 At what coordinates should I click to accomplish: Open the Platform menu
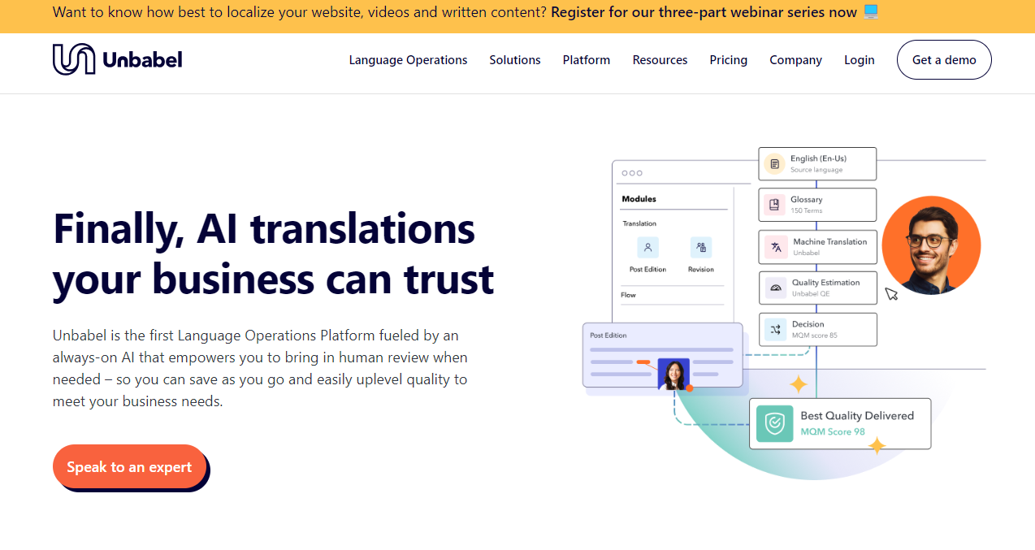(x=587, y=60)
